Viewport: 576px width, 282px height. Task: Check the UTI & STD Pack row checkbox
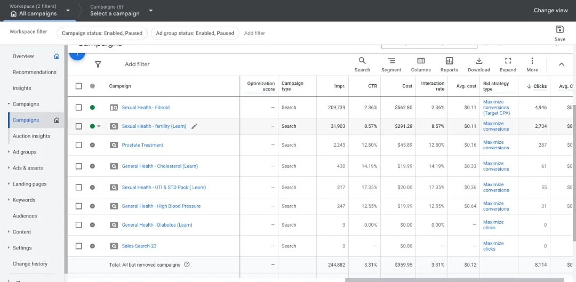point(78,187)
